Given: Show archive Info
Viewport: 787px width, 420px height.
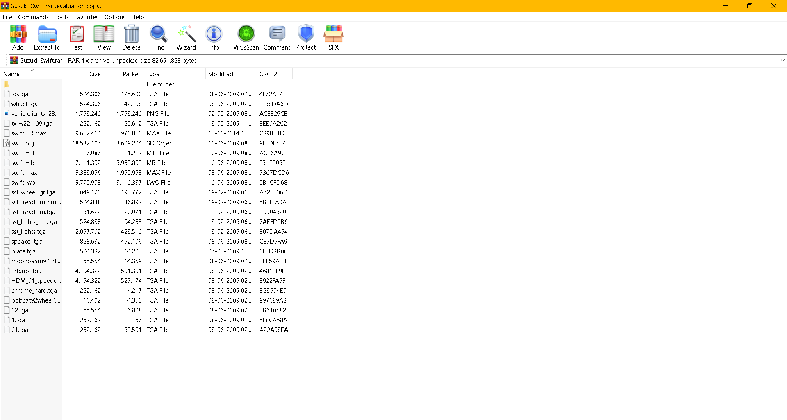Looking at the screenshot, I should (214, 34).
